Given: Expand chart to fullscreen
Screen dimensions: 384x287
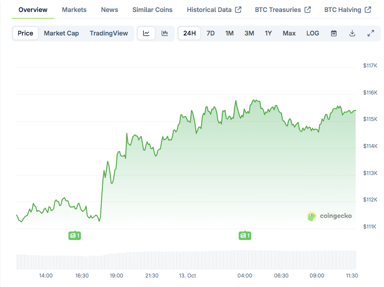Looking at the screenshot, I should point(371,33).
